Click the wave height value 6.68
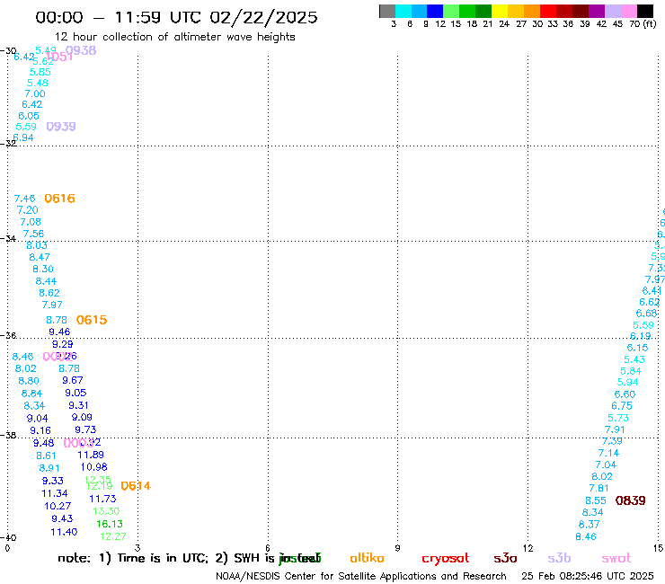Screen dimensions: 665x584 (646, 314)
